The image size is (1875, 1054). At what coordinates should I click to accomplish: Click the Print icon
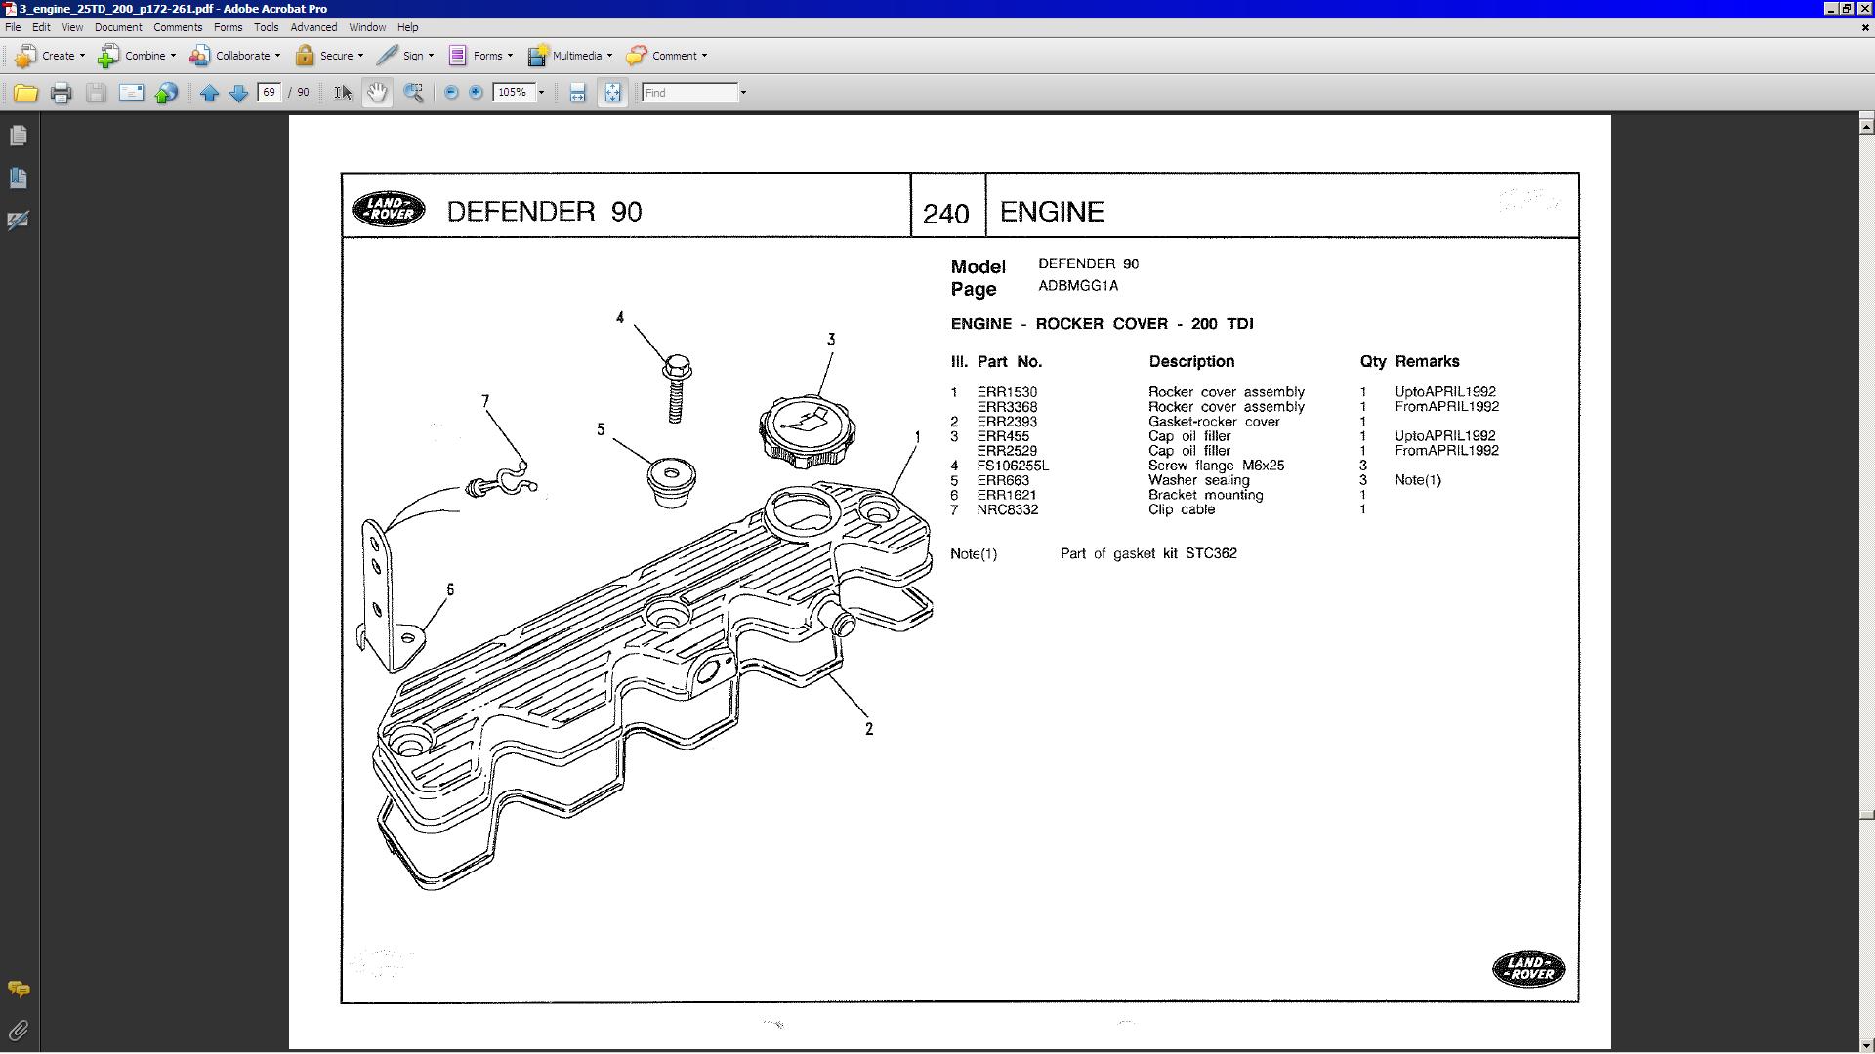(61, 93)
